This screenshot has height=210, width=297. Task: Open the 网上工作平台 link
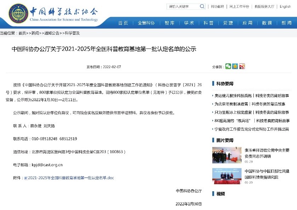(239, 7)
